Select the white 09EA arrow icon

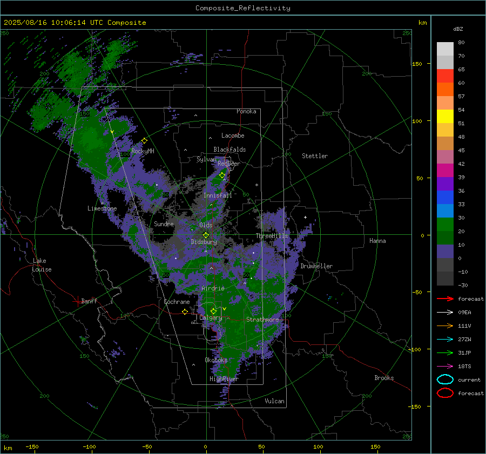(445, 313)
